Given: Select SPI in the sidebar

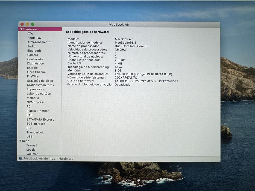Looking at the screenshot, I should tap(29, 128).
